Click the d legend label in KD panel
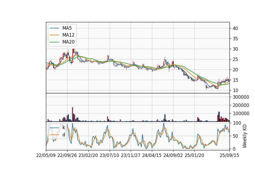Viewport: 255px width, 183px height. pos(63,135)
